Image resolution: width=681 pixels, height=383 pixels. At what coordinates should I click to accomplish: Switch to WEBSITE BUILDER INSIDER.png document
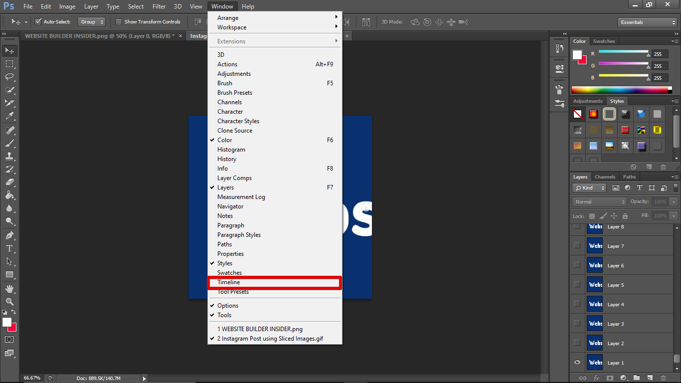(x=99, y=36)
